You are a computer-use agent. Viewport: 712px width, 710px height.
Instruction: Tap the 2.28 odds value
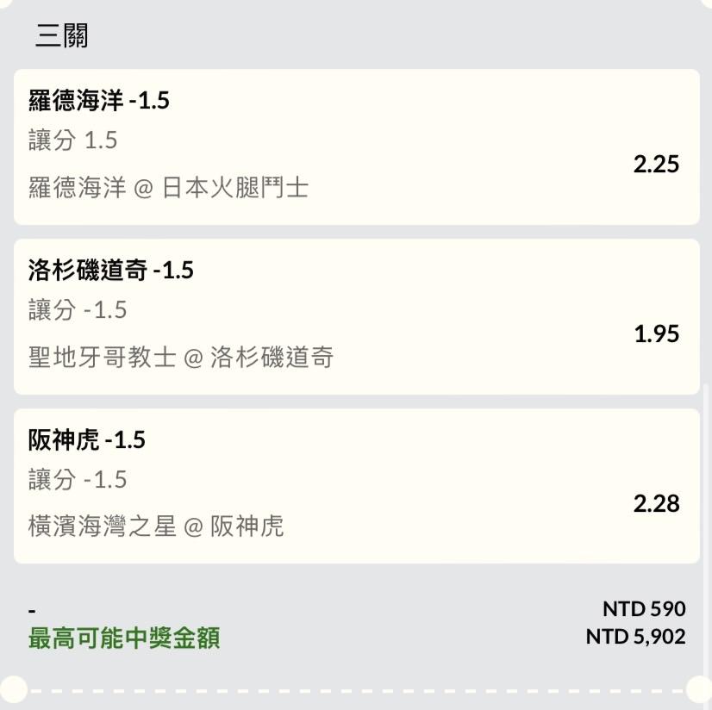(656, 503)
